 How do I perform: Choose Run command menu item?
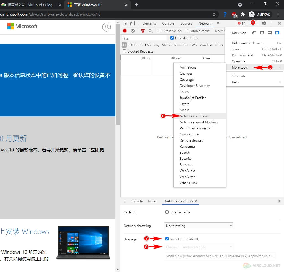click(255, 55)
